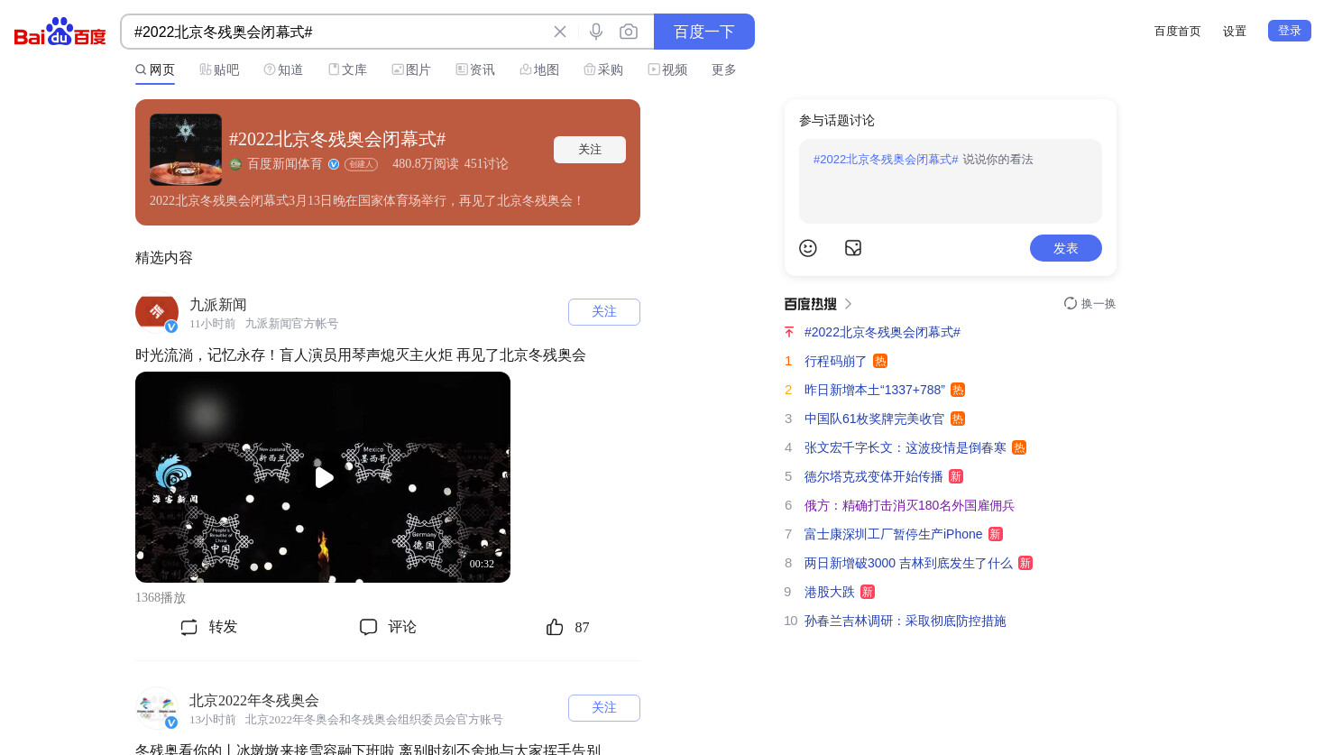Follow the topic via 关注 in banner

coord(590,150)
